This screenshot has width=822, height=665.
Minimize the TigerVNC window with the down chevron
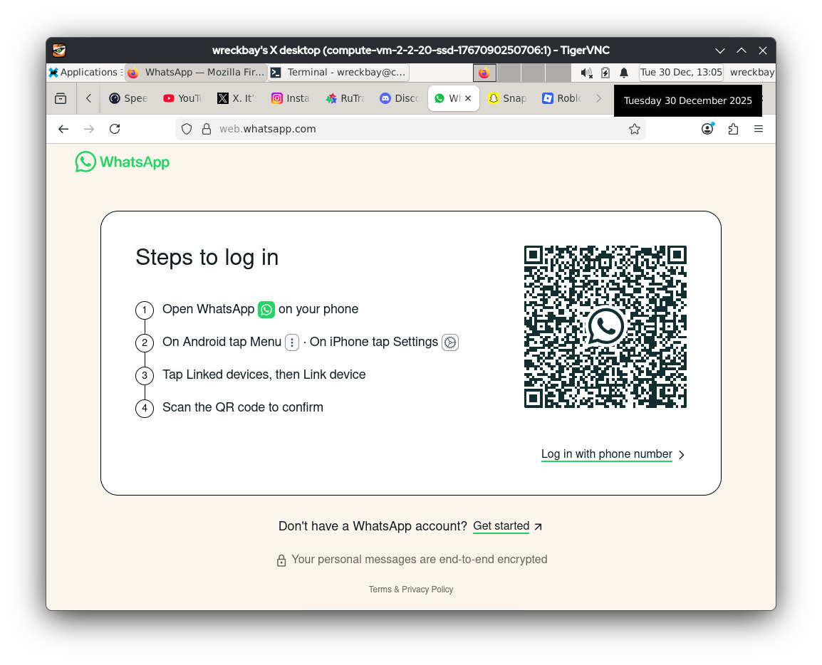719,51
